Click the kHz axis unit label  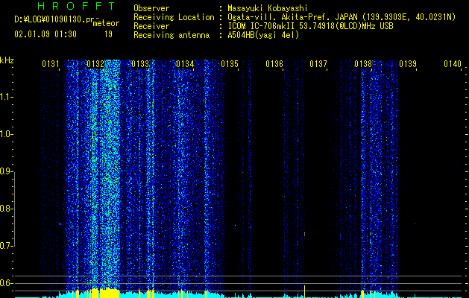(7, 60)
